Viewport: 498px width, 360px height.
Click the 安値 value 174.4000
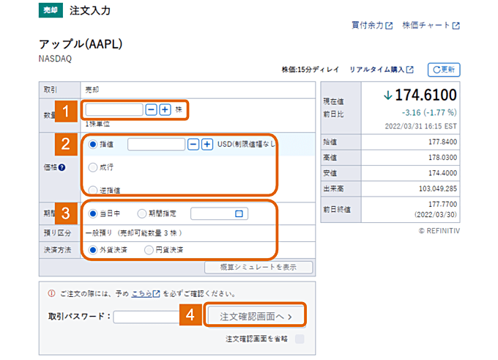442,173
